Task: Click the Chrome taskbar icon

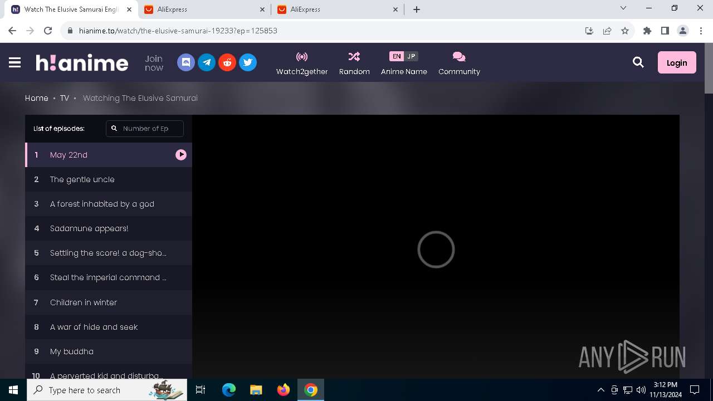Action: (x=311, y=390)
